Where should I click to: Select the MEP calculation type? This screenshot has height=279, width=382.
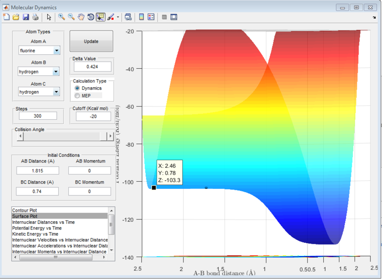[77, 96]
